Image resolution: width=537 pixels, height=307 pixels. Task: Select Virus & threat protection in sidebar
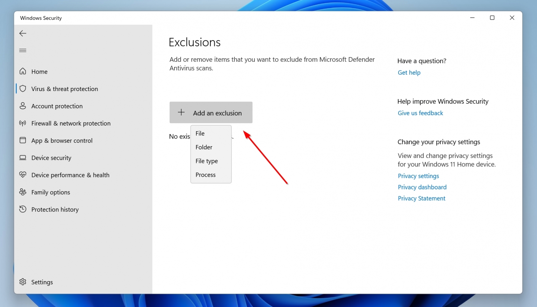point(64,89)
